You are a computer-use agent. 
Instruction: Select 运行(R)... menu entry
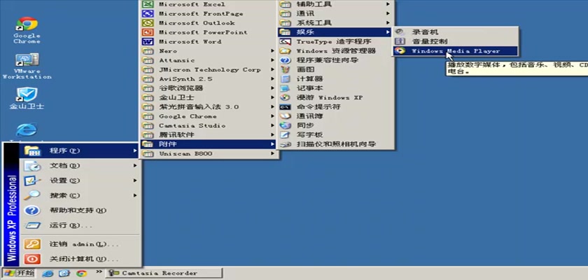point(80,225)
